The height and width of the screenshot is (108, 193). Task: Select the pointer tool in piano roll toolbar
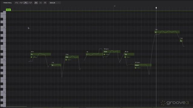[x=16, y=3]
